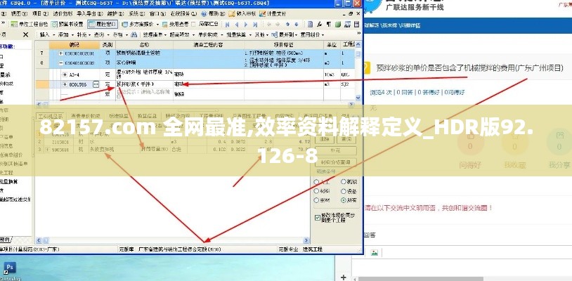Click the move up arrow toolbar icon
The image size is (572, 281).
coord(287,25)
